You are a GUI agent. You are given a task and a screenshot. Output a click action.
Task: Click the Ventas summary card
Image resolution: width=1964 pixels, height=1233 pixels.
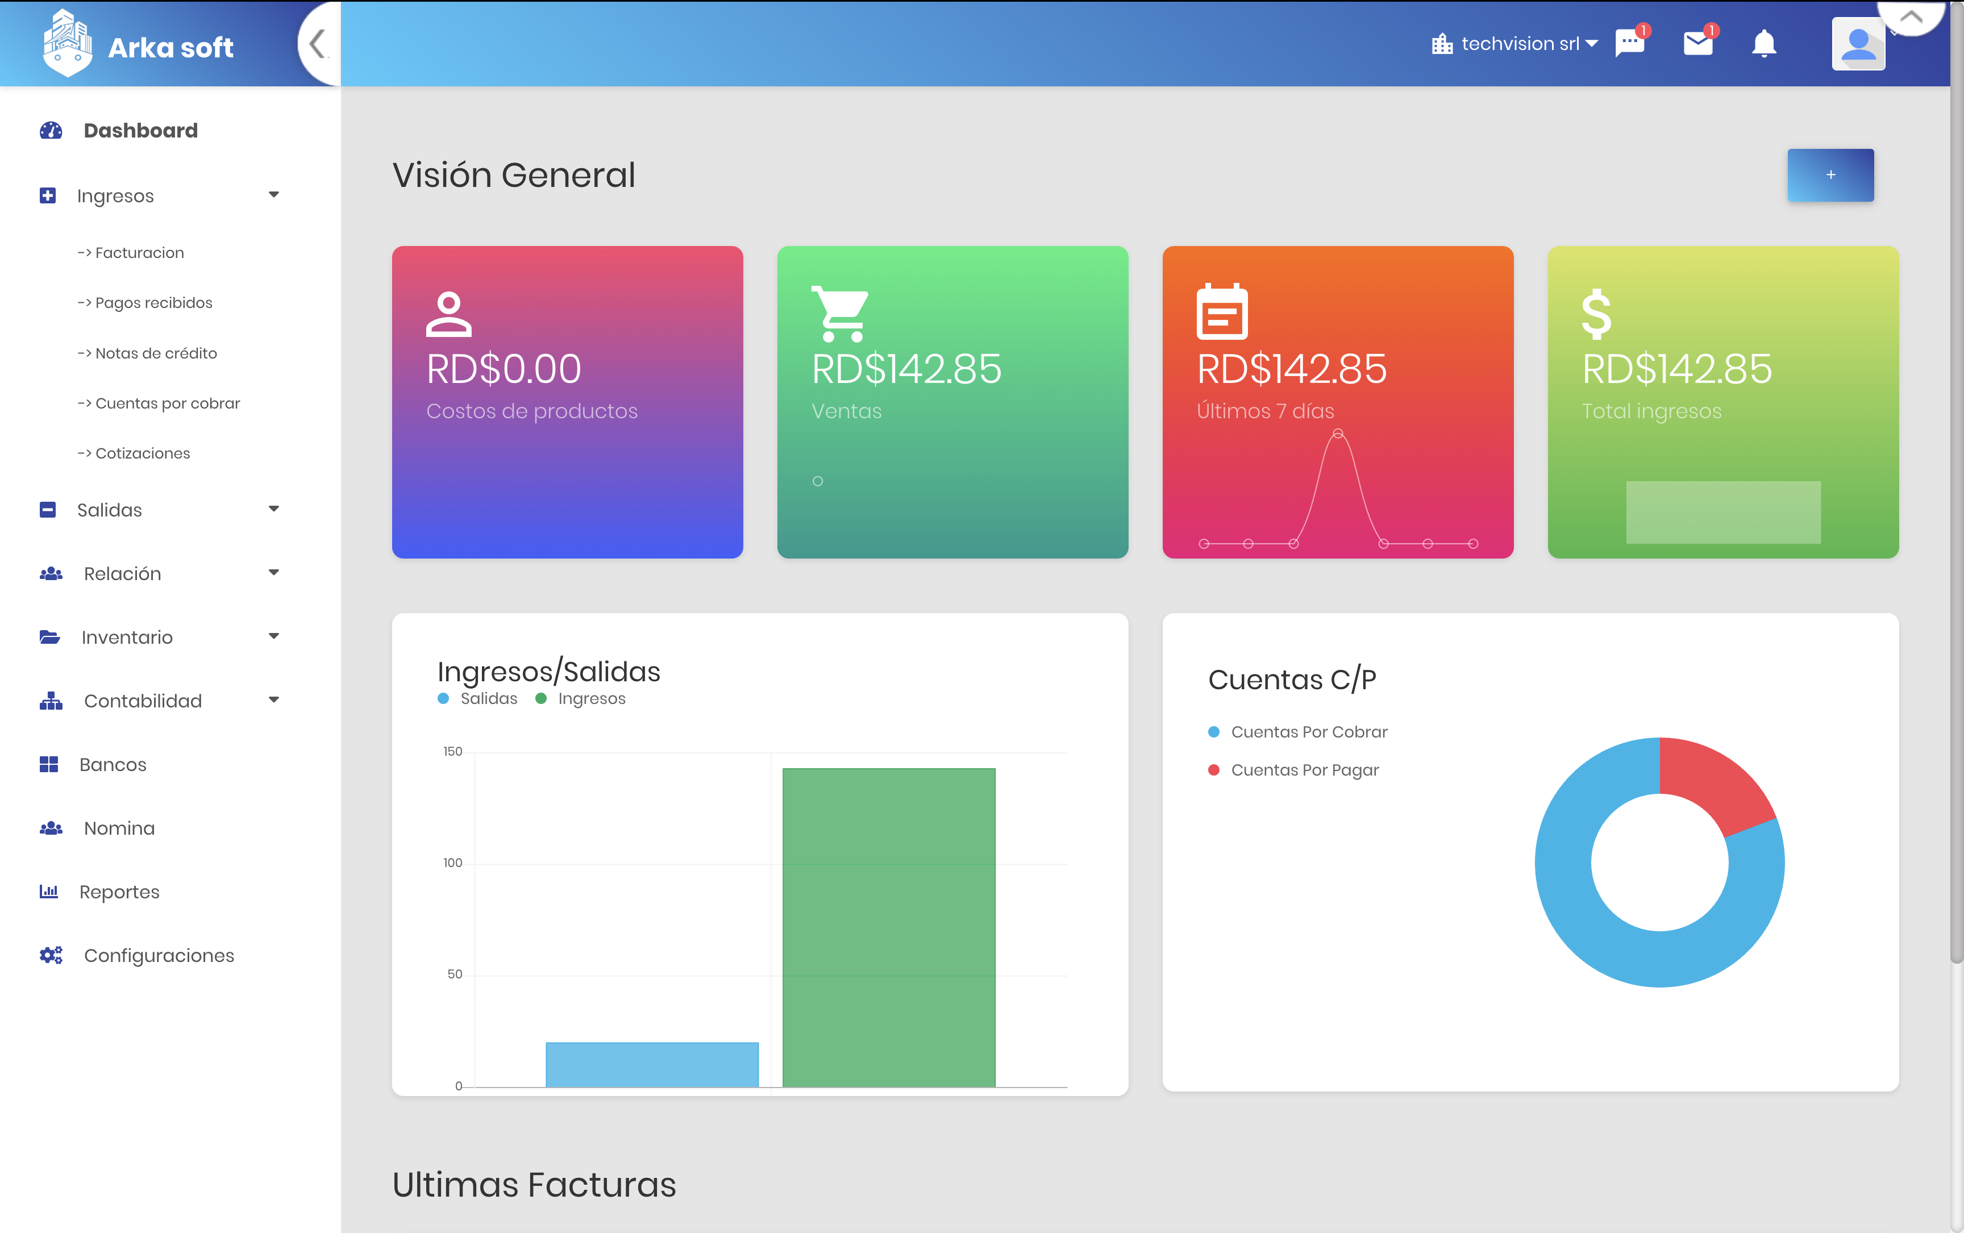[952, 402]
